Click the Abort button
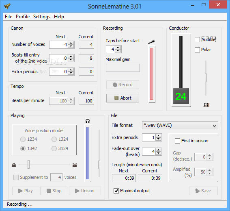This screenshot has height=211, width=230. pyautogui.click(x=123, y=98)
